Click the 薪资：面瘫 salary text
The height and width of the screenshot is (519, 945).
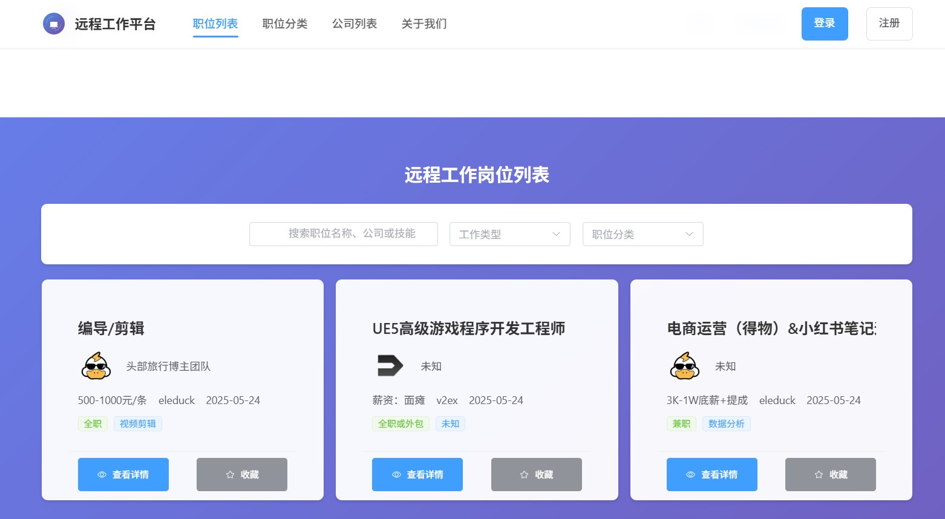coord(399,400)
